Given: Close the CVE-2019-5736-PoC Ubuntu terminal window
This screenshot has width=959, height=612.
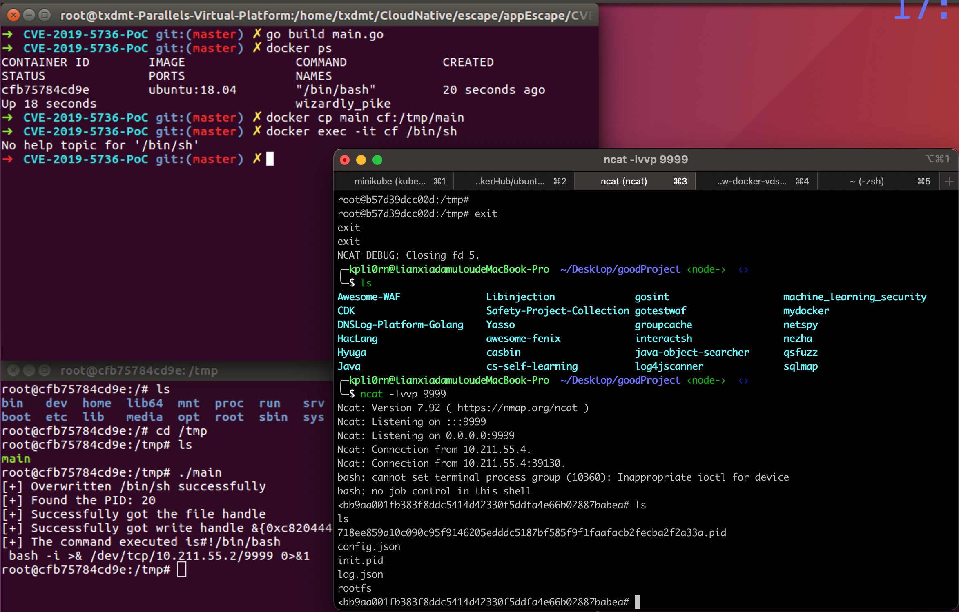Looking at the screenshot, I should [13, 16].
